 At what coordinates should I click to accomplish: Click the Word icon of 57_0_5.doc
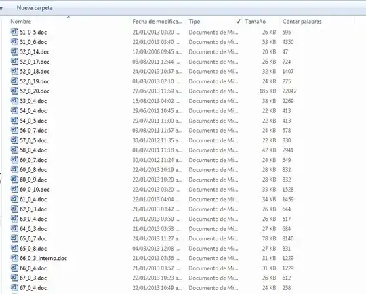14,140
